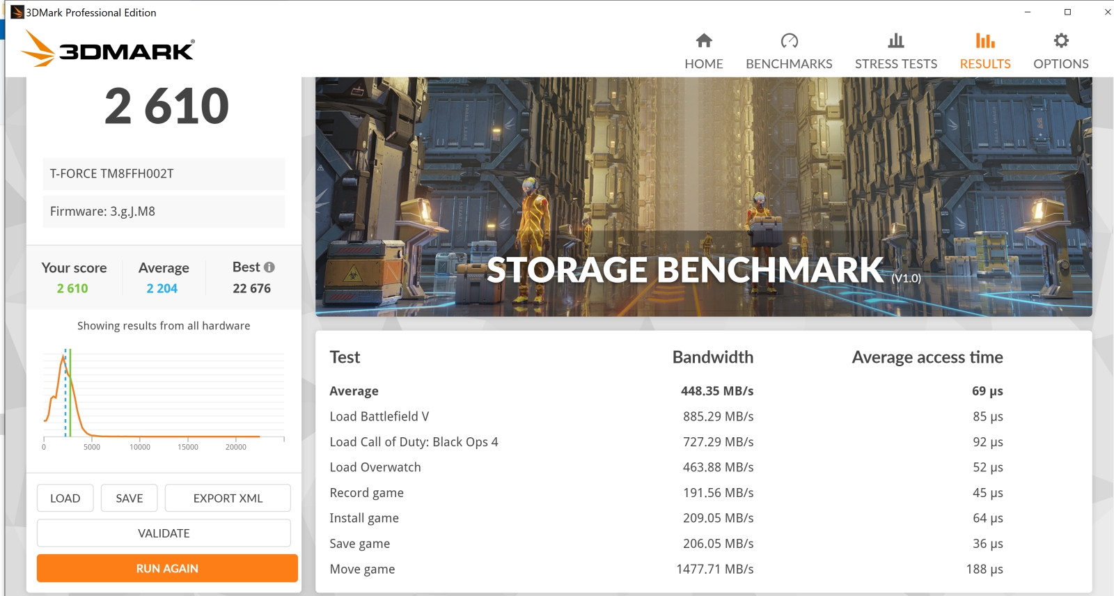This screenshot has height=596, width=1114.
Task: Click the large 2 610 score
Action: point(166,107)
